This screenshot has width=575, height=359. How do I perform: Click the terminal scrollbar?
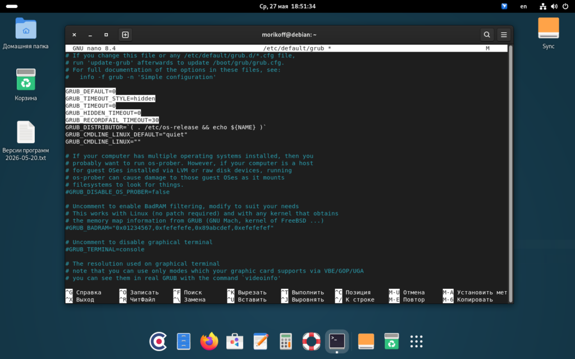pos(510,174)
